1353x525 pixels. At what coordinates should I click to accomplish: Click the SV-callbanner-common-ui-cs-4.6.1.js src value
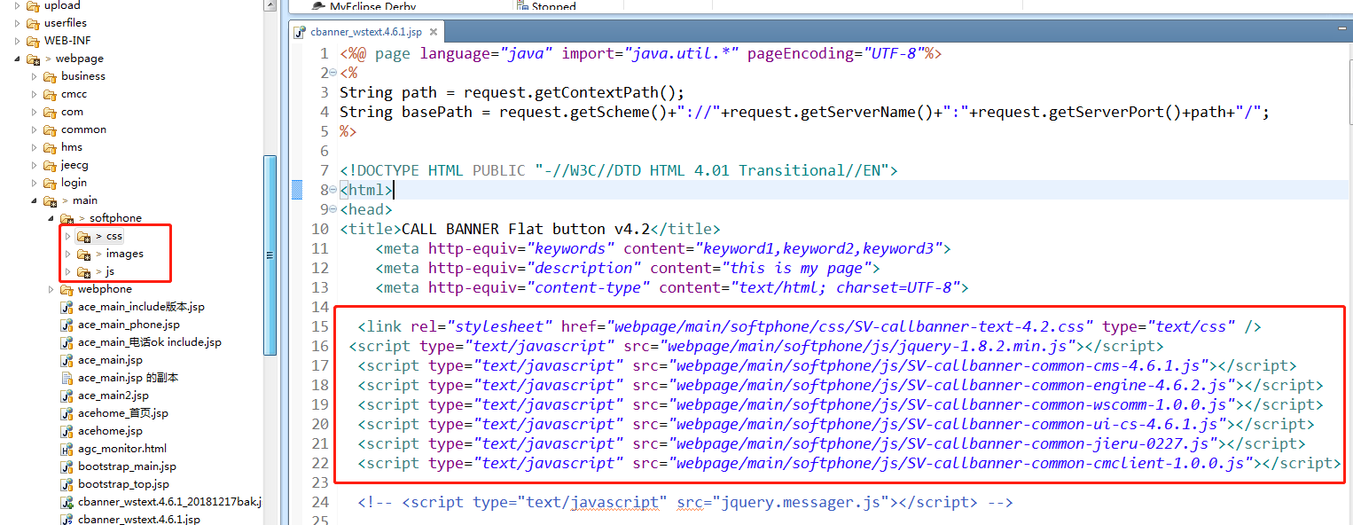(x=949, y=425)
